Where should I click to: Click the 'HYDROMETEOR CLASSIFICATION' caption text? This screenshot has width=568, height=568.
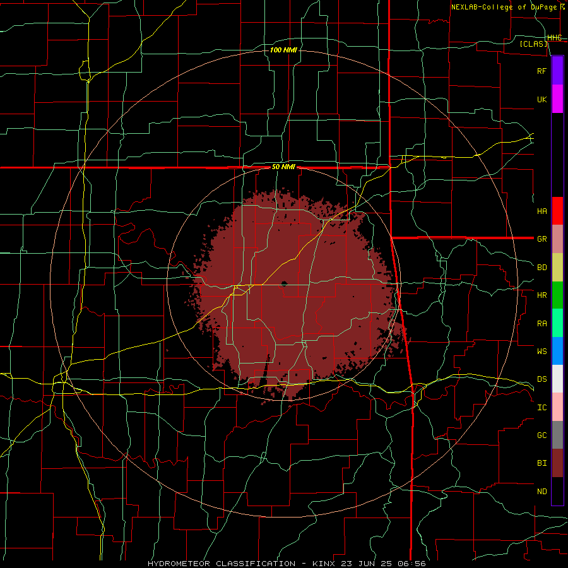tap(222, 564)
